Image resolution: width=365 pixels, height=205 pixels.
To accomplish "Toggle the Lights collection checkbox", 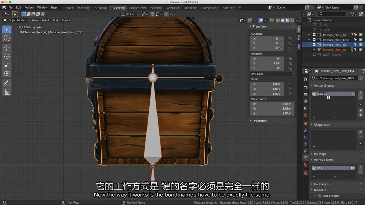I will point(314,30).
